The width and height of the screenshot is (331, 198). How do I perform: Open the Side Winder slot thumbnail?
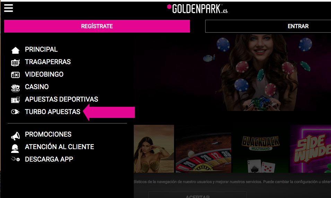point(311,149)
